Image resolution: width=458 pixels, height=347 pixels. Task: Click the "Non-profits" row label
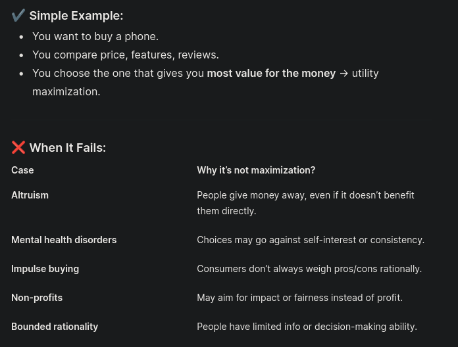point(37,298)
